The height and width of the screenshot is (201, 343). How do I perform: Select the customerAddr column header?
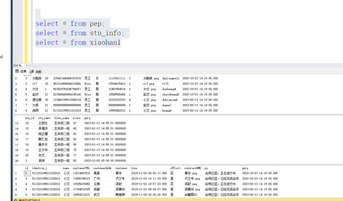click(x=103, y=168)
